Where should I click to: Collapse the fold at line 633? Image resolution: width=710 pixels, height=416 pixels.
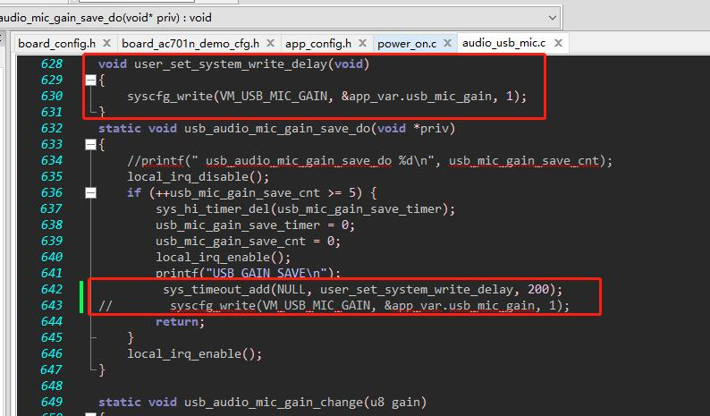point(90,145)
